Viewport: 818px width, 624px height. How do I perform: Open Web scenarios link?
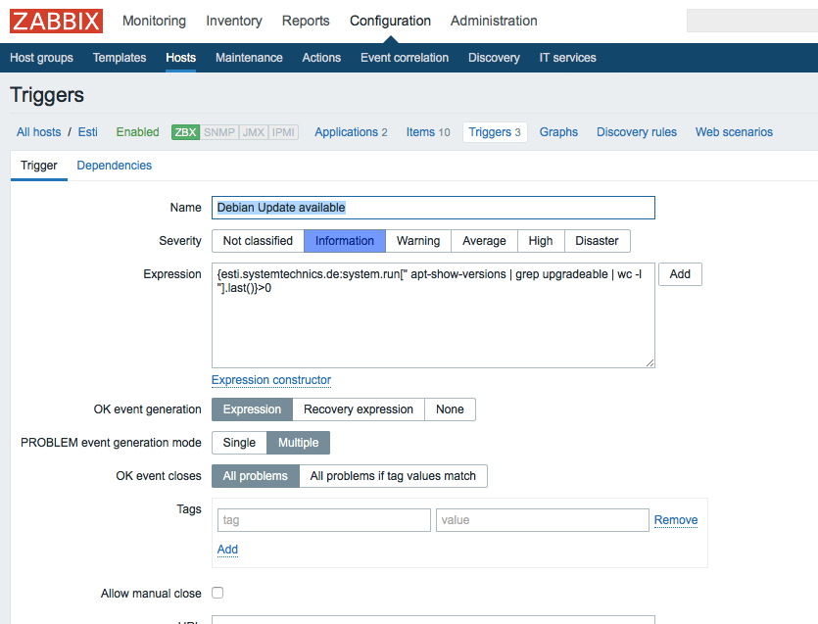tap(734, 132)
